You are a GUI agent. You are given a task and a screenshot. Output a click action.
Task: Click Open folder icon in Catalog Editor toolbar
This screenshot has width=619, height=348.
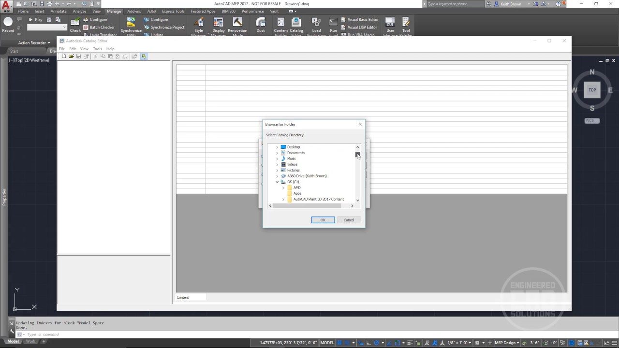[71, 56]
